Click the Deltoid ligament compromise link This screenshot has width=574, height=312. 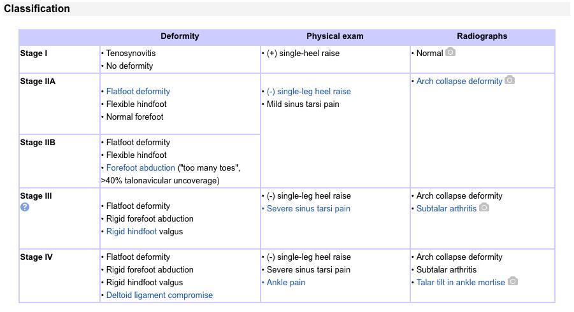click(x=159, y=295)
